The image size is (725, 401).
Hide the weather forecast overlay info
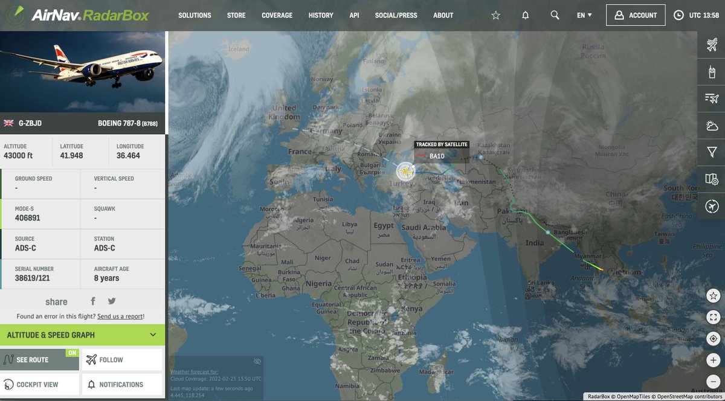pos(257,361)
